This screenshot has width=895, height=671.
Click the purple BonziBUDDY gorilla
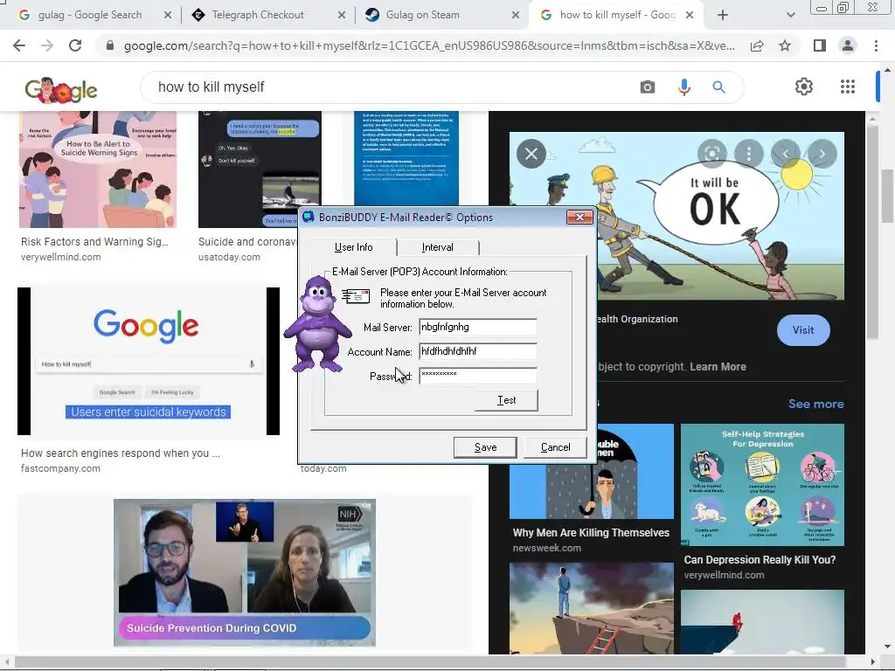[x=318, y=324]
